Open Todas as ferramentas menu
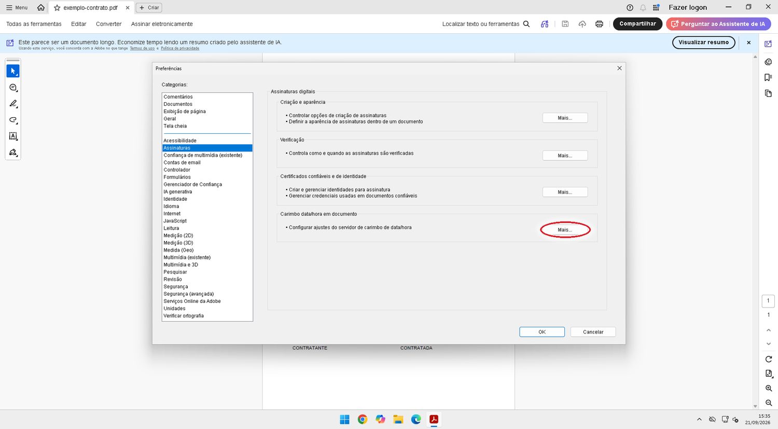The width and height of the screenshot is (778, 429). [x=34, y=24]
